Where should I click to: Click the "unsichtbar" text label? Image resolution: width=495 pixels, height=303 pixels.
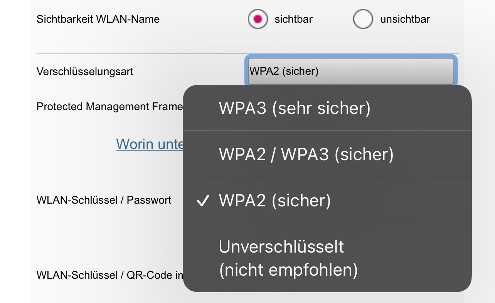(405, 19)
